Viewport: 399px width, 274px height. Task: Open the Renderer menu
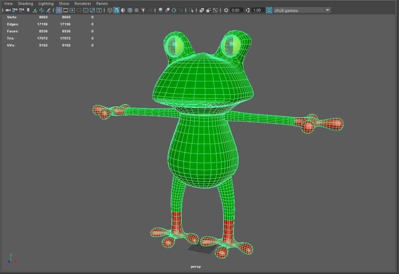pyautogui.click(x=83, y=3)
